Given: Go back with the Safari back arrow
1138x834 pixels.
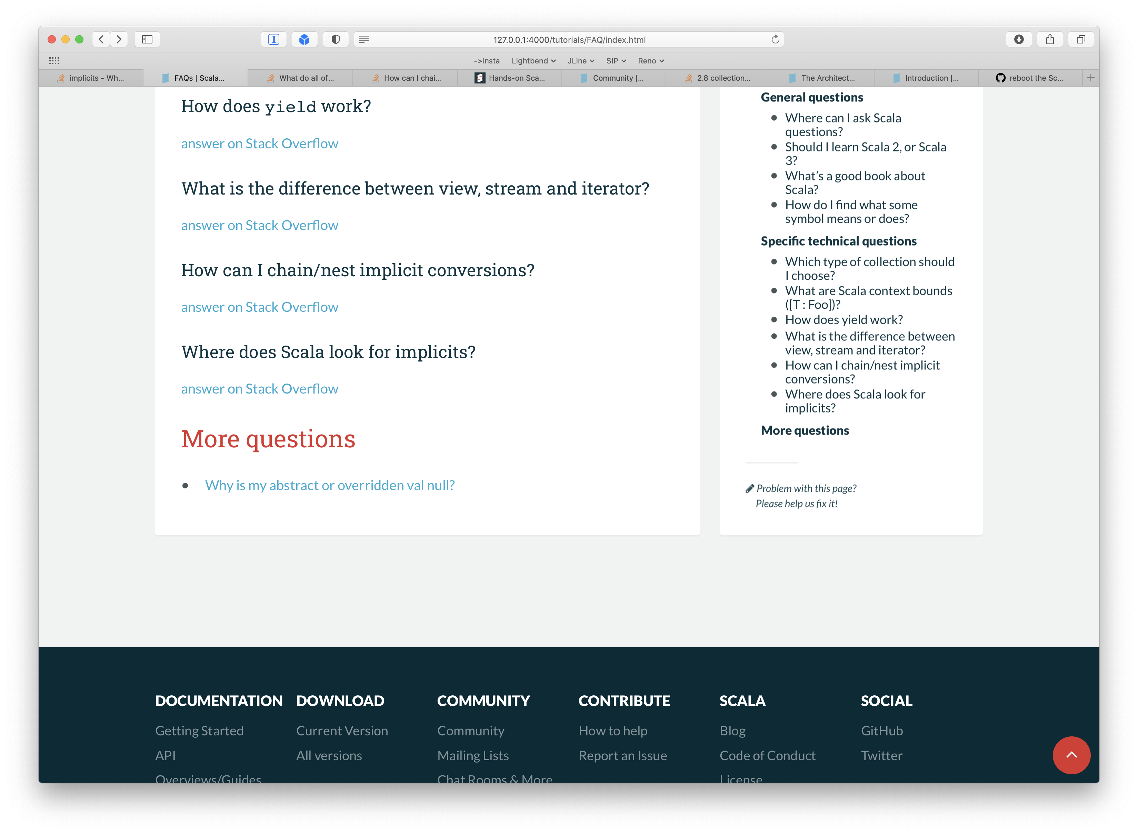Looking at the screenshot, I should pos(101,39).
